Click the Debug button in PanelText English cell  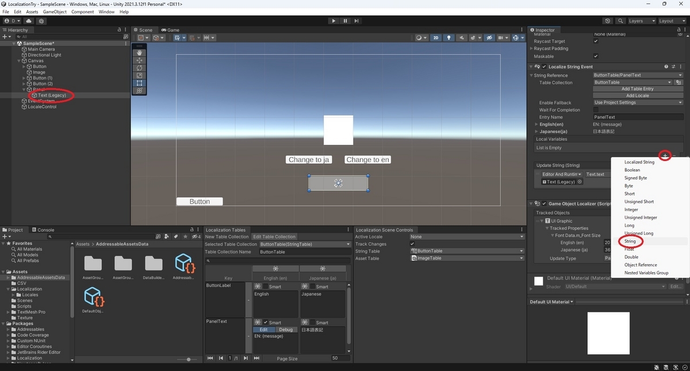(x=286, y=330)
